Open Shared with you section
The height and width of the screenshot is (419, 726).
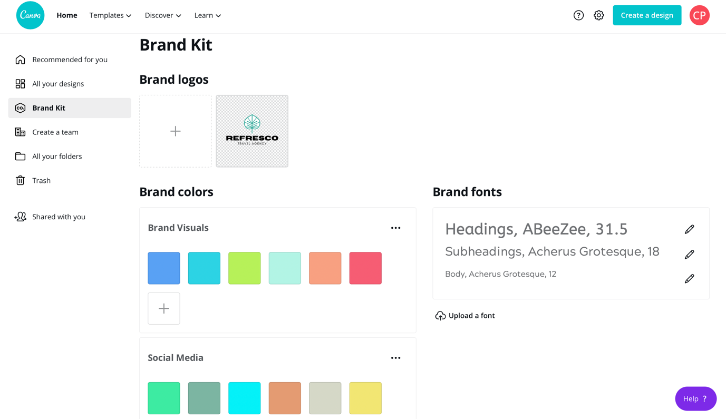point(59,217)
